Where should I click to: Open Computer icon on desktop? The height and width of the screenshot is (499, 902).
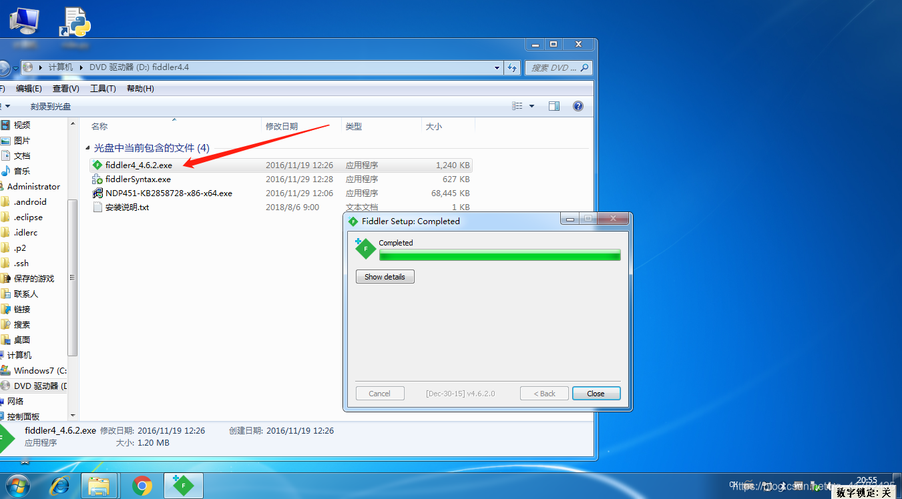(24, 20)
